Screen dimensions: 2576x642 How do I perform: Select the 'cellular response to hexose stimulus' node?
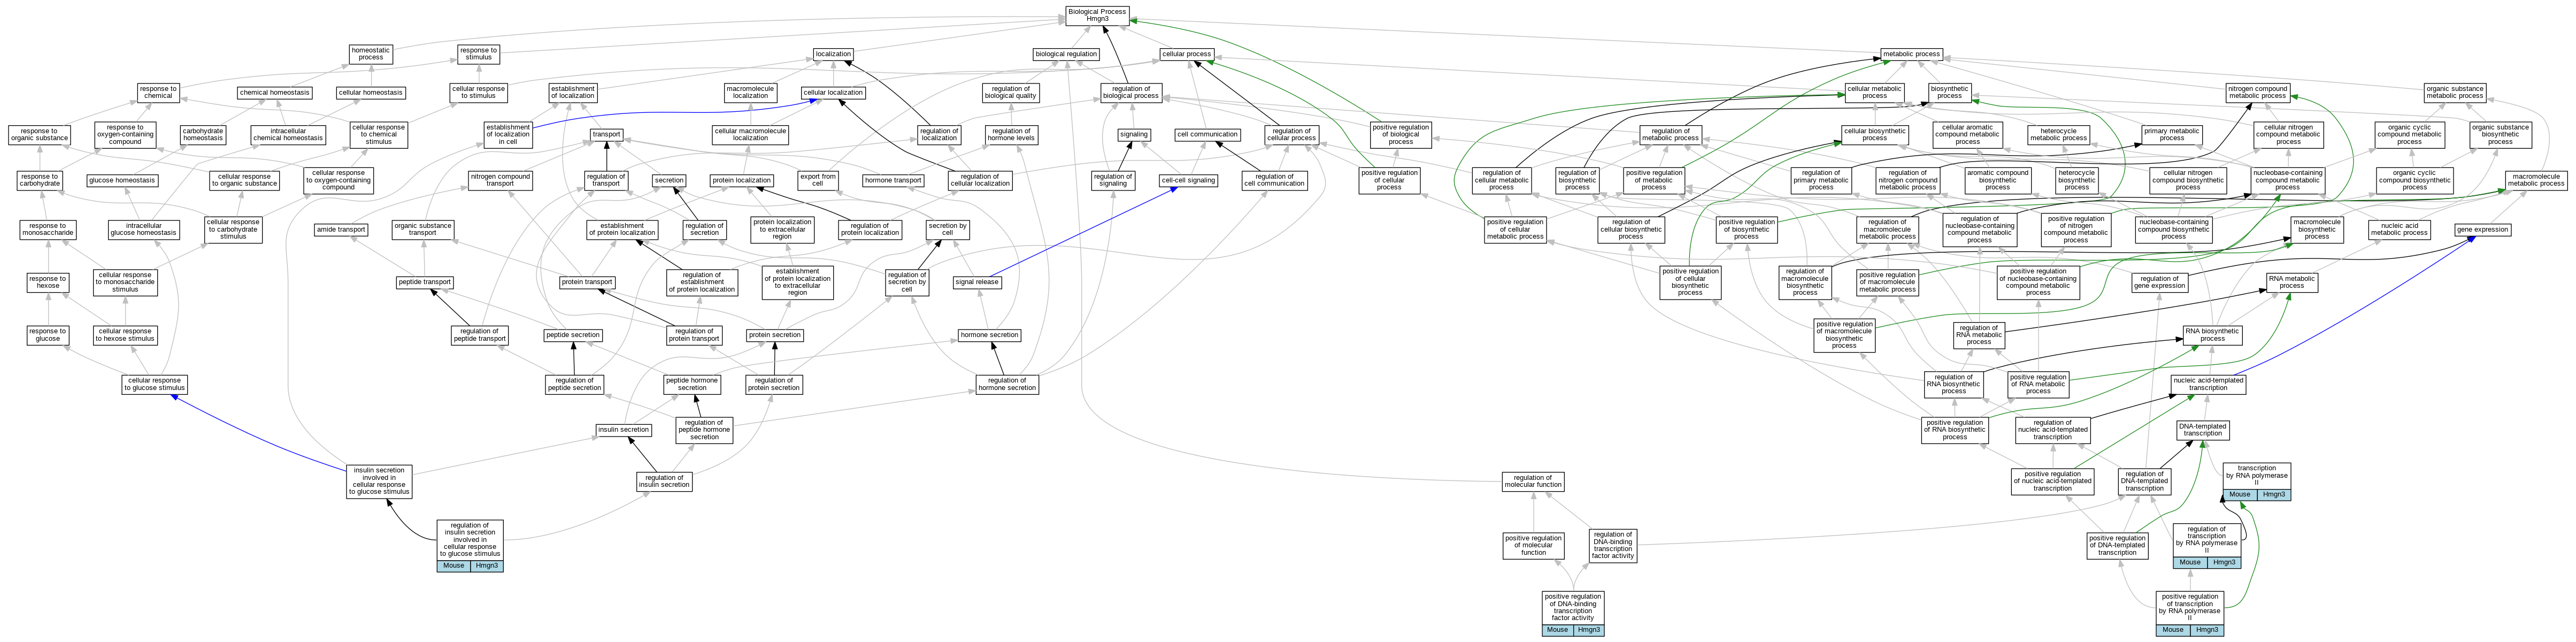(125, 335)
